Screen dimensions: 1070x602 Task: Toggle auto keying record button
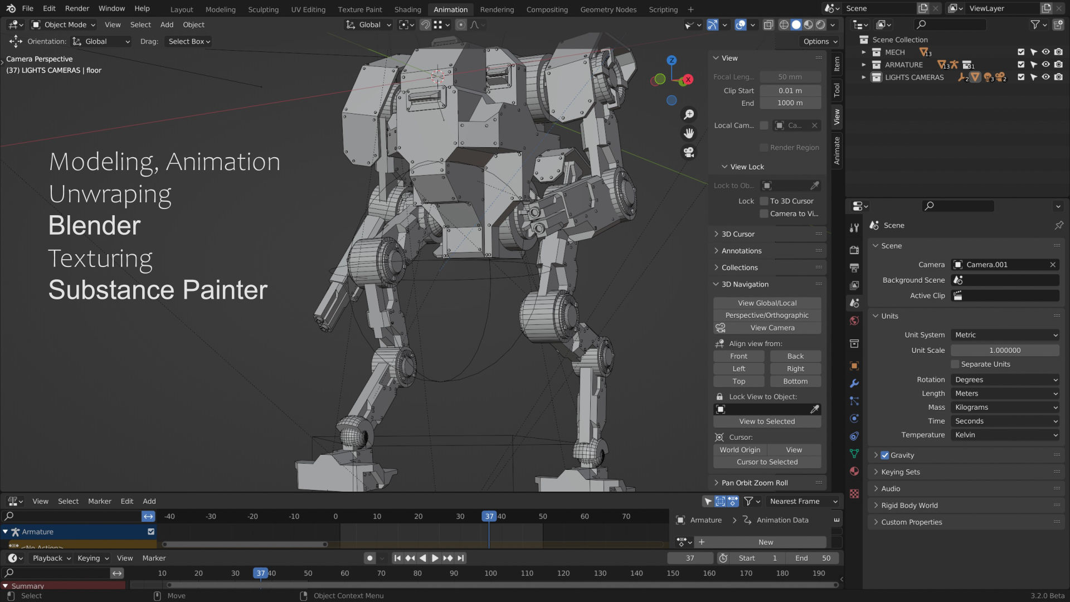click(369, 558)
